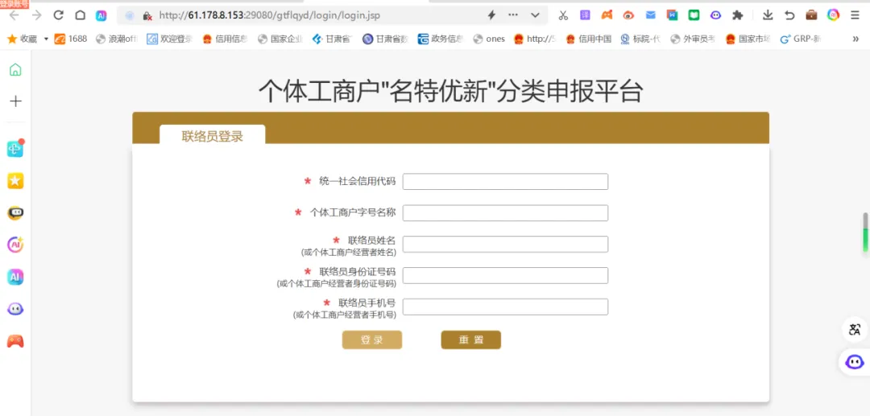
Task: Click the scissors screenshot tool icon
Action: coord(563,15)
